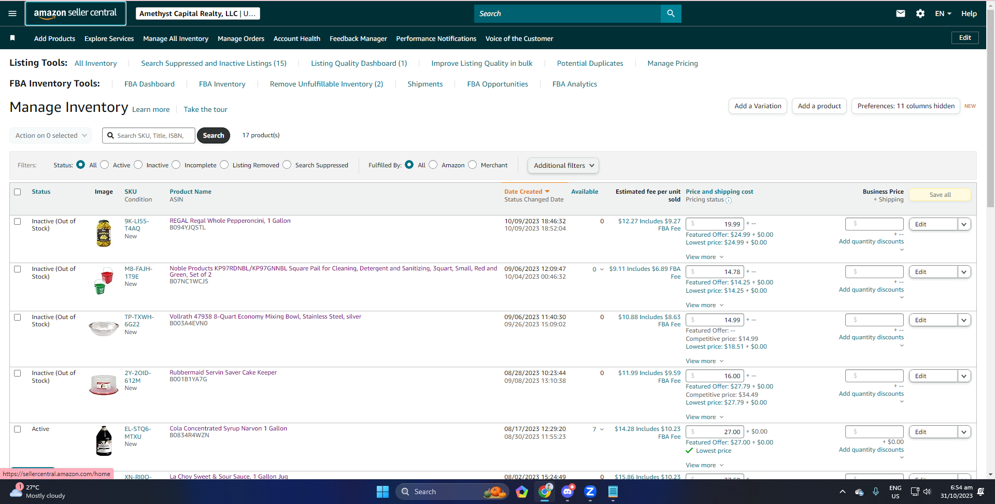This screenshot has height=504, width=995.
Task: Open the Action on 0 selected dropdown
Action: coord(51,135)
